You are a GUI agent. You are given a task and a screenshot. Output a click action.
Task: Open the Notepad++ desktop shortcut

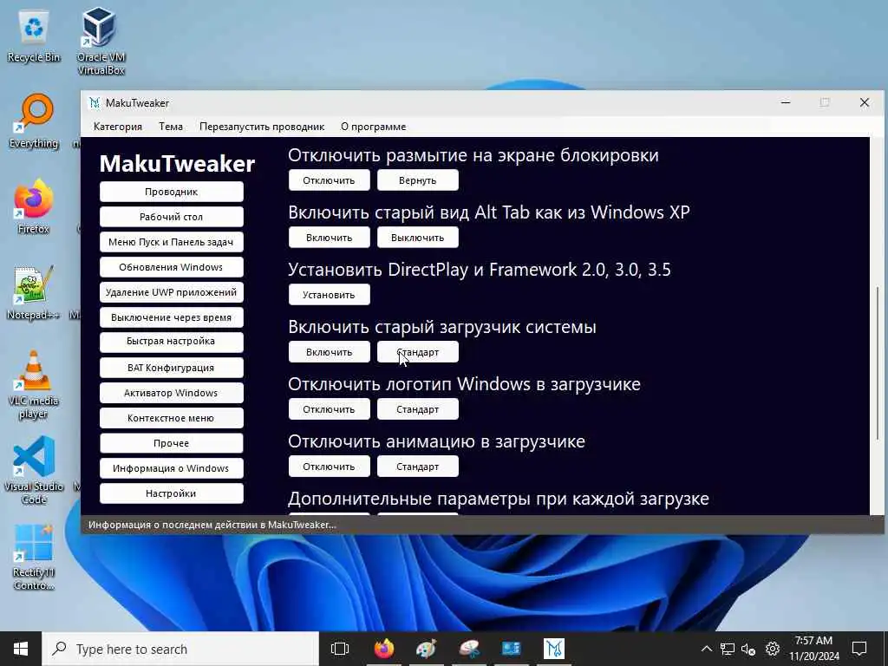point(34,292)
